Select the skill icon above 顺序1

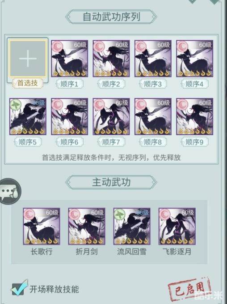(x=69, y=58)
